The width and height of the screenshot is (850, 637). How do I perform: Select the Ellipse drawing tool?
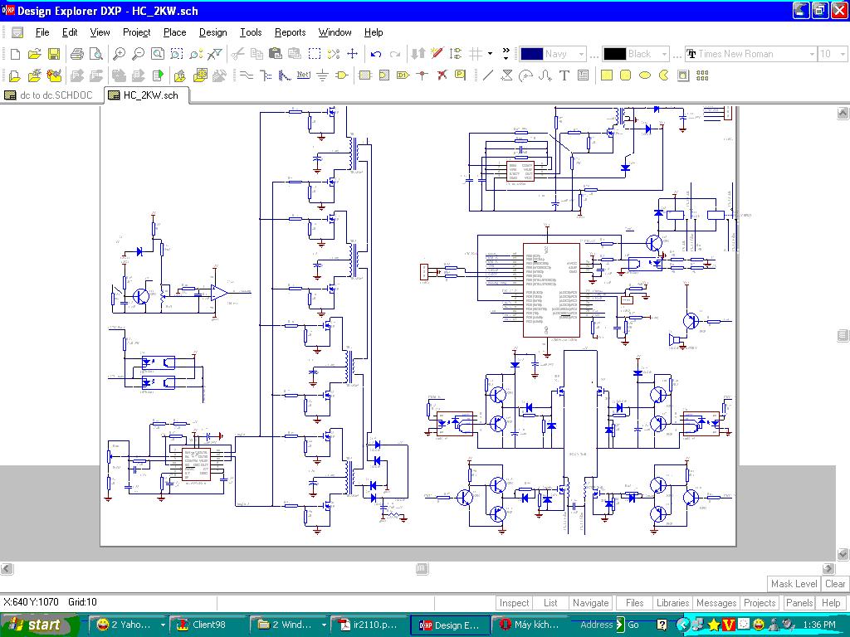645,75
